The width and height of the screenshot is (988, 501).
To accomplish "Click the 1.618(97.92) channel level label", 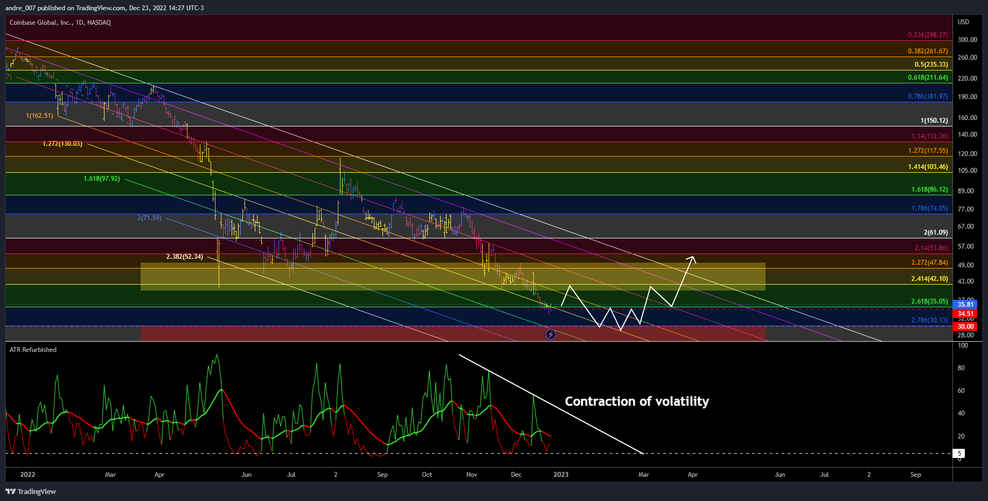I will [x=102, y=179].
